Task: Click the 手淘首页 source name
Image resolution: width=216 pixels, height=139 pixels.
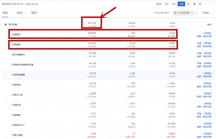Action: (x=16, y=34)
